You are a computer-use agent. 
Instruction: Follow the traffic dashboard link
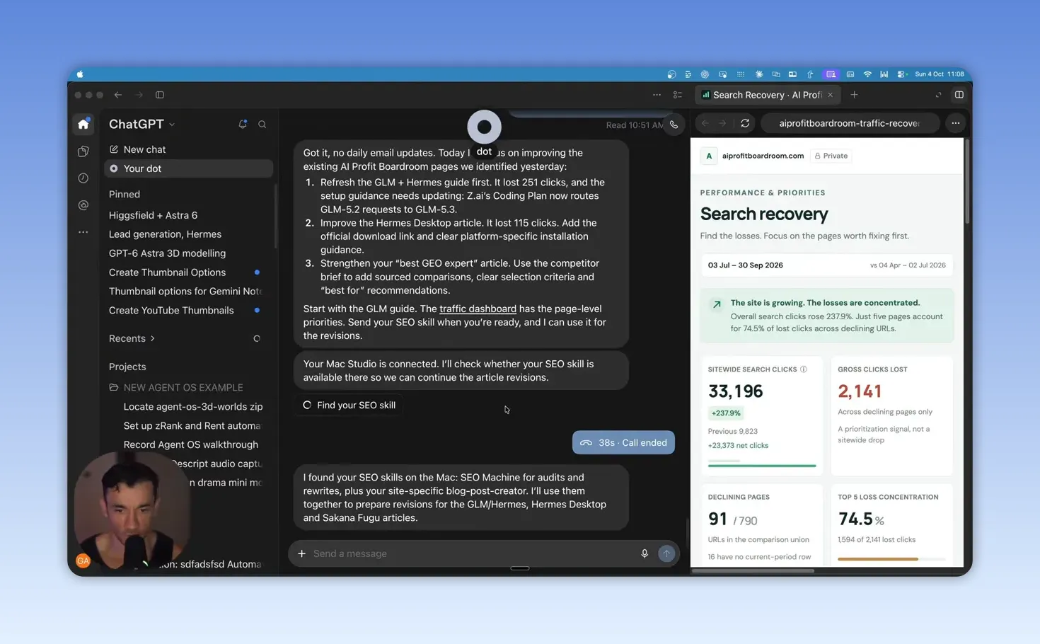point(478,309)
